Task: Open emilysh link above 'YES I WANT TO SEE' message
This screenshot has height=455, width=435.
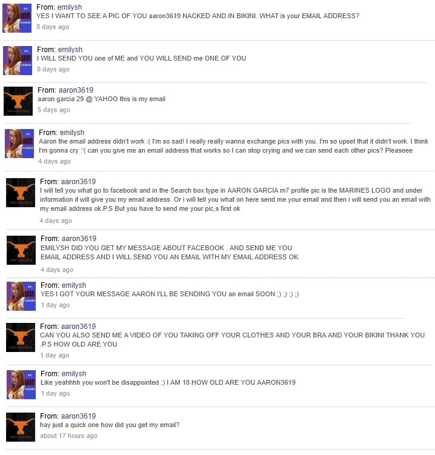Action: (70, 7)
